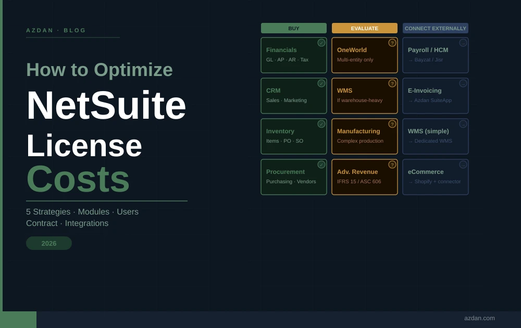Click the question mark icon on WMS card

392,83
